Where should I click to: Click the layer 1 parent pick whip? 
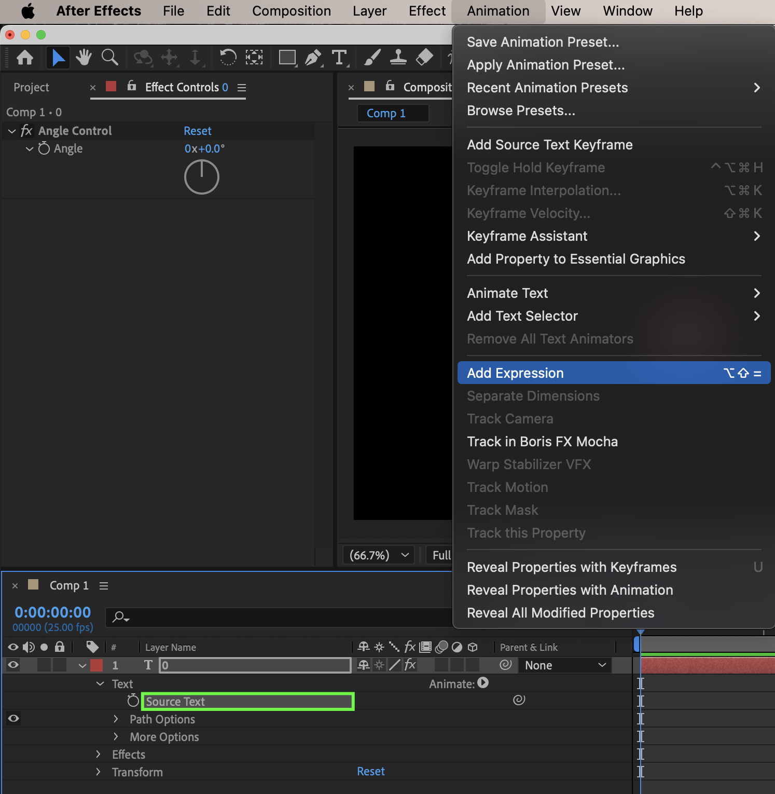click(506, 665)
